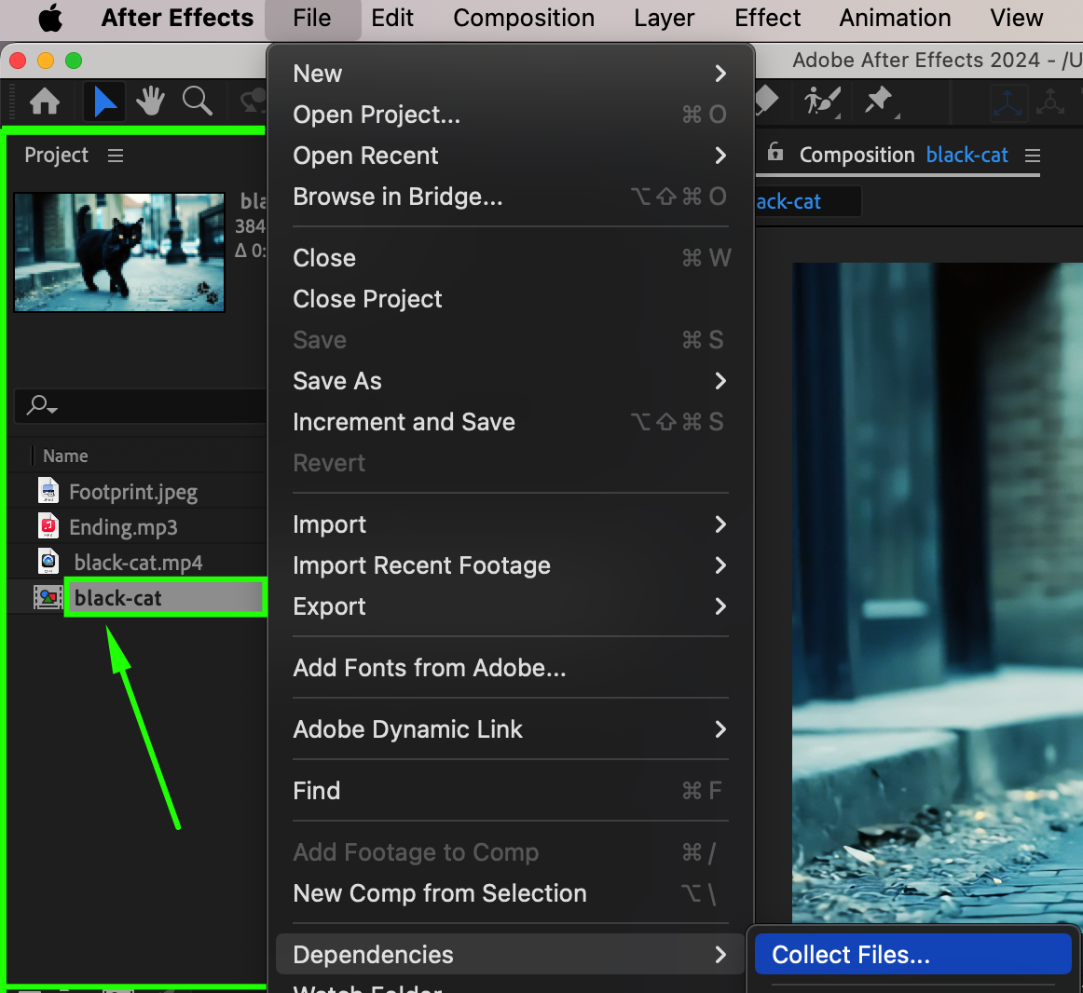Select the black-cat composition item
The height and width of the screenshot is (993, 1083).
(x=118, y=598)
